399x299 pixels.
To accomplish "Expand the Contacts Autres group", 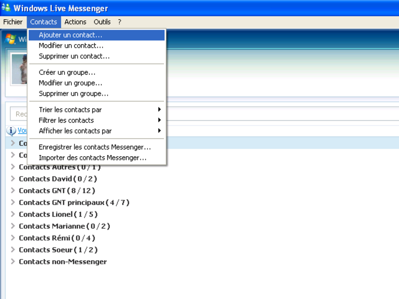I will click(x=12, y=167).
